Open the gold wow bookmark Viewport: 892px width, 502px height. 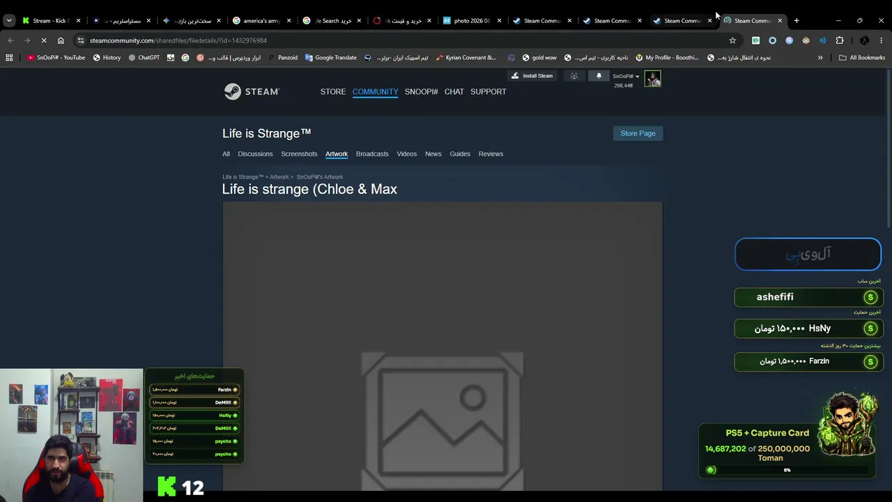point(539,58)
